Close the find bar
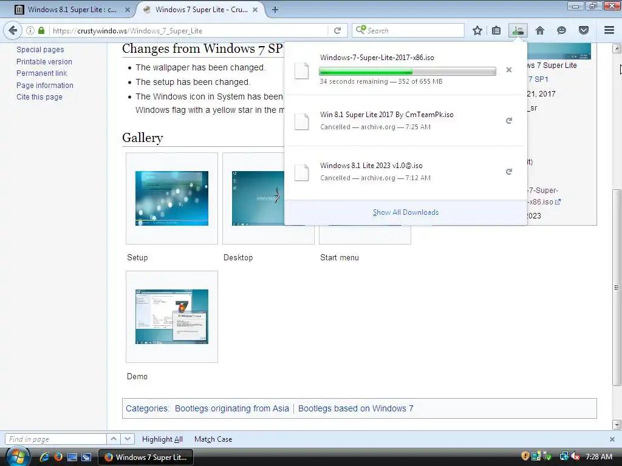This screenshot has height=466, width=622. tap(612, 439)
